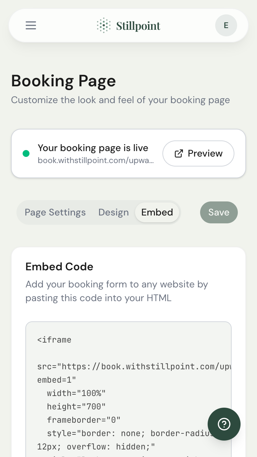The width and height of the screenshot is (257, 457).
Task: Click the Stillpoint wordmark in the header
Action: click(138, 25)
